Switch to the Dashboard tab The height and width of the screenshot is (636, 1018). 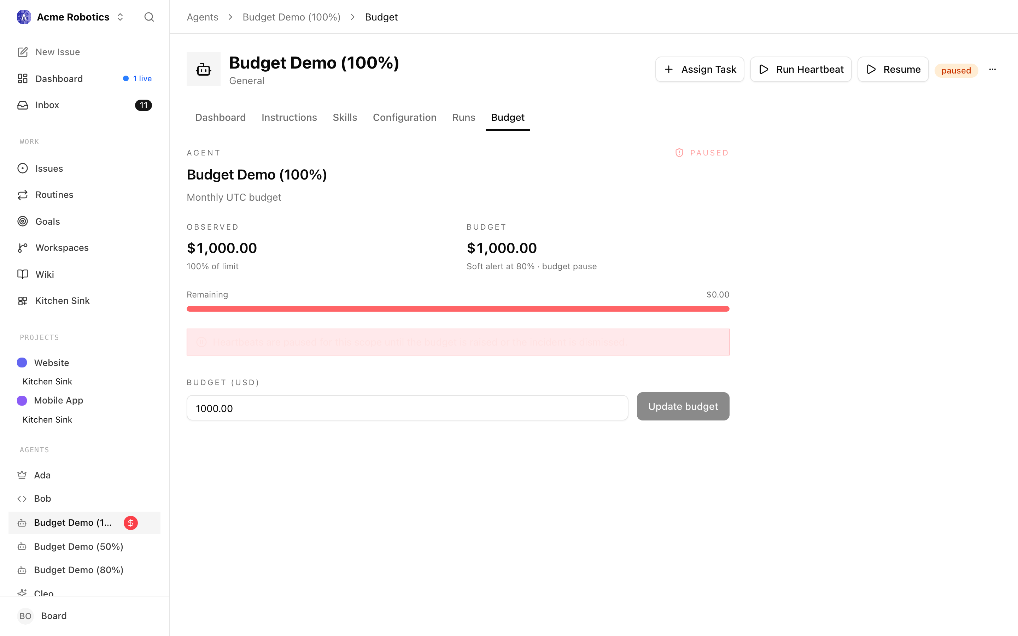tap(221, 117)
